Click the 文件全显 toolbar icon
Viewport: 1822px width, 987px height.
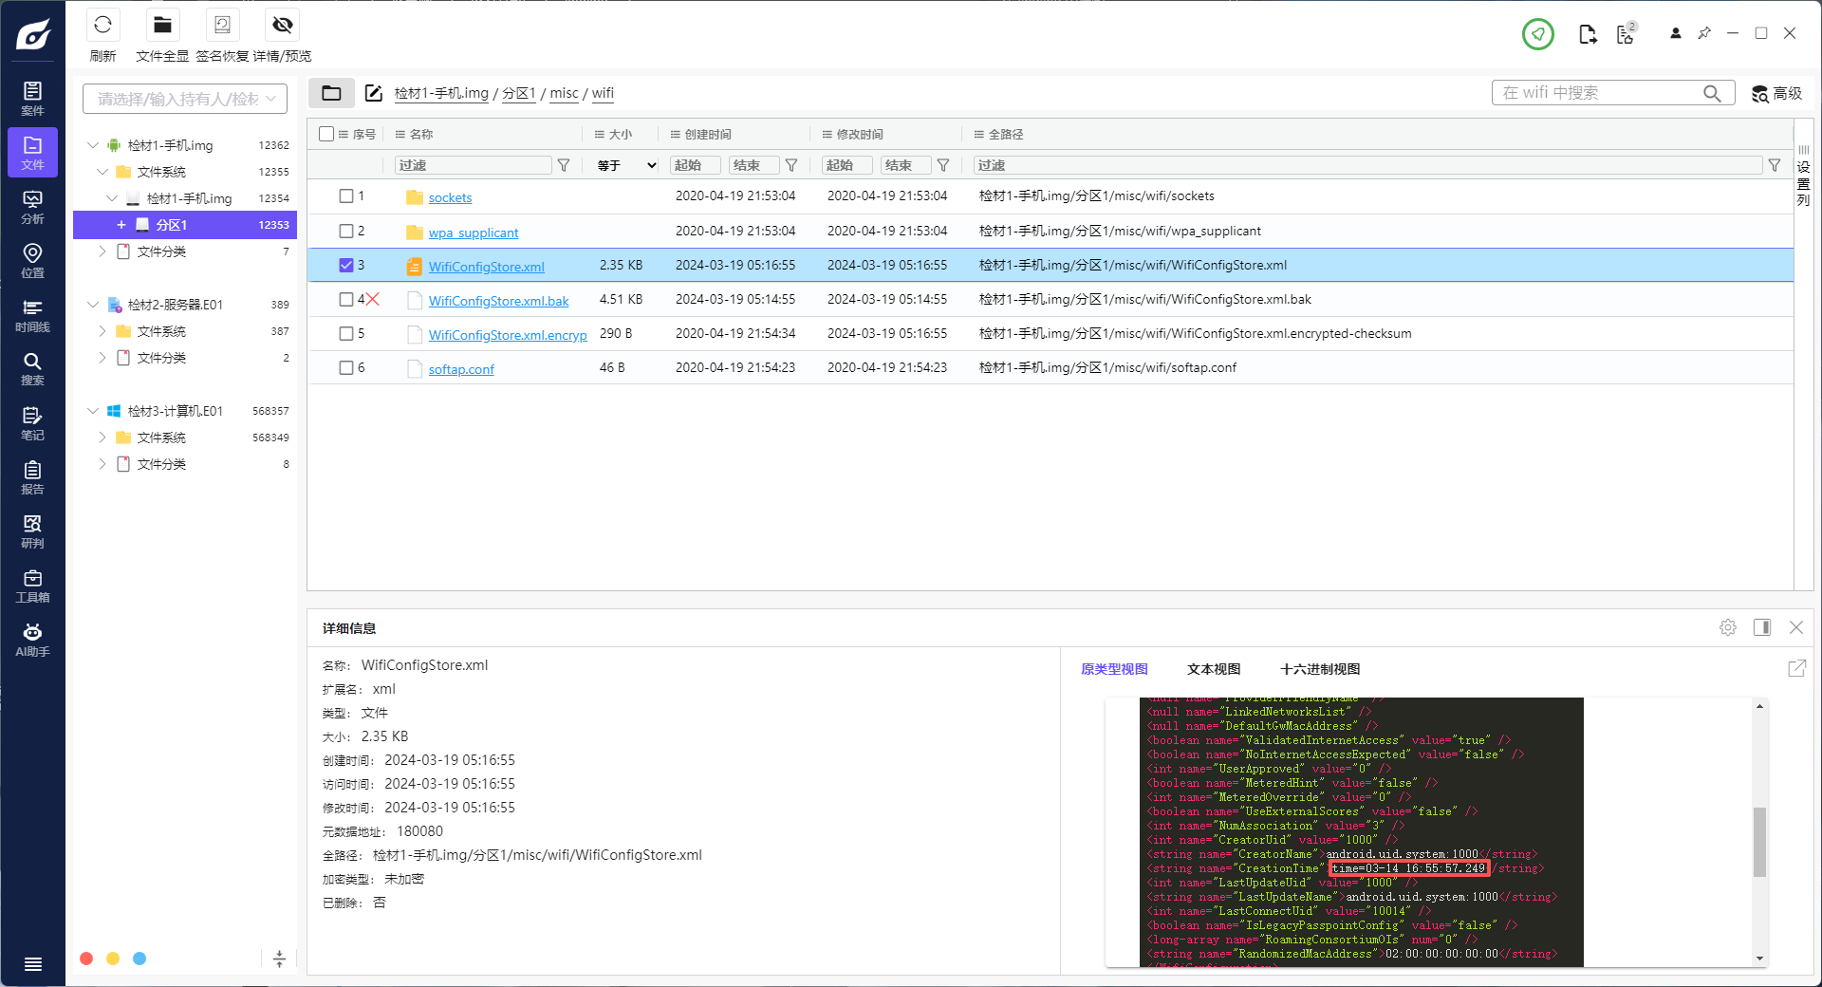[x=162, y=25]
